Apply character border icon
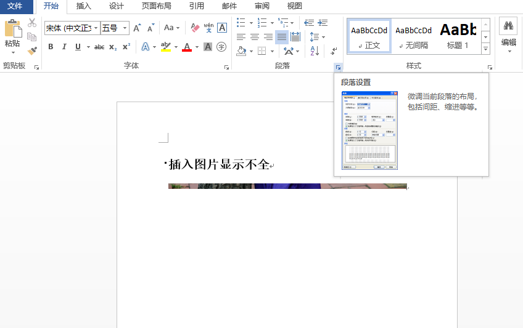Screen dimensions: 523x328 [222, 28]
